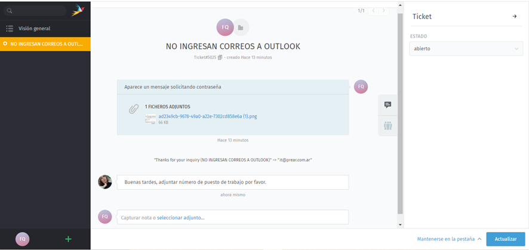
Task: Click FQ avatar beside first article
Action: tap(361, 87)
